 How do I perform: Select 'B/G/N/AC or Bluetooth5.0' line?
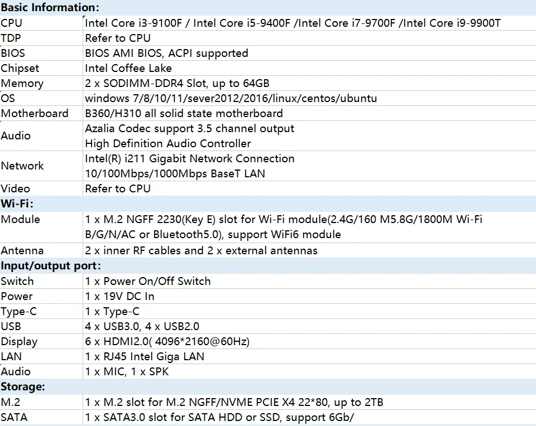tap(213, 235)
